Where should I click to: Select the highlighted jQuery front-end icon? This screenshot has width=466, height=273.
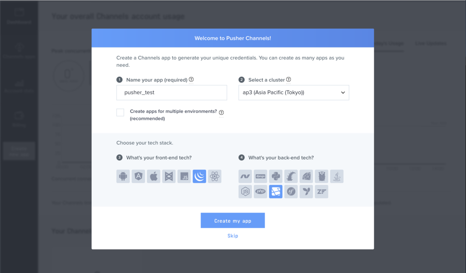[x=199, y=177]
